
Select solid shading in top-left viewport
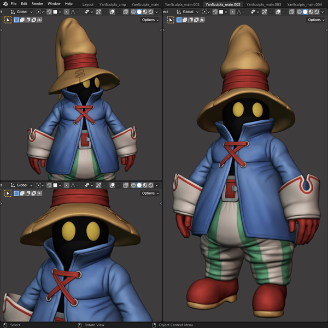point(139,12)
